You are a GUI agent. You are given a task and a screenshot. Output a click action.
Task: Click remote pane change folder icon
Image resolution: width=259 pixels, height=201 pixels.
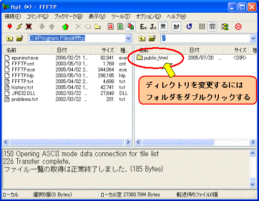(x=152, y=39)
